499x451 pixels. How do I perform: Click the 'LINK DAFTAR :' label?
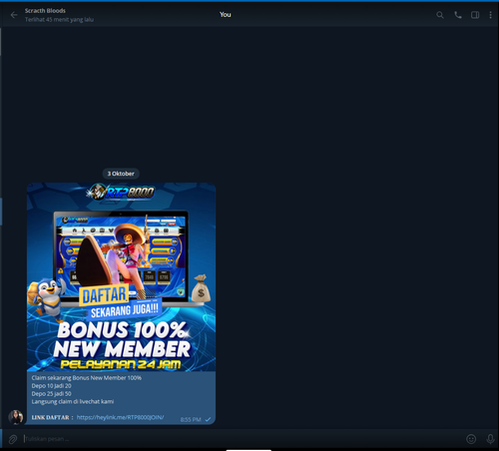point(53,417)
